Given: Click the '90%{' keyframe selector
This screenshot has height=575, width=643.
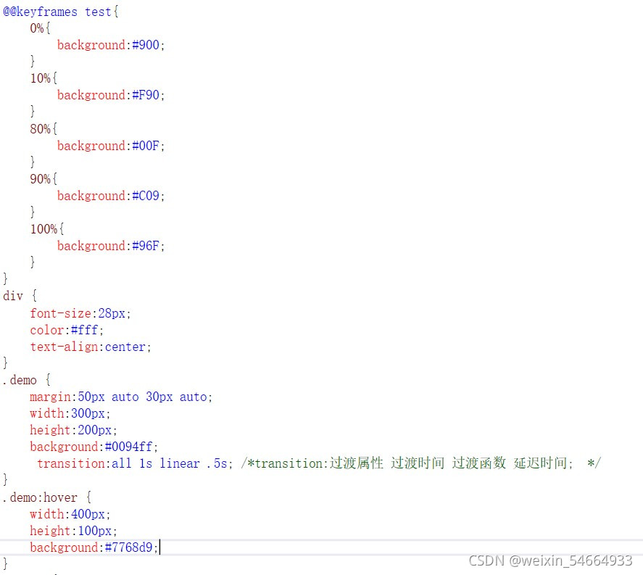Looking at the screenshot, I should point(43,179).
